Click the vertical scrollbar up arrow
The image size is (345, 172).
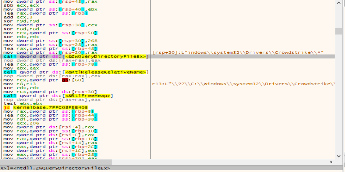339,3
